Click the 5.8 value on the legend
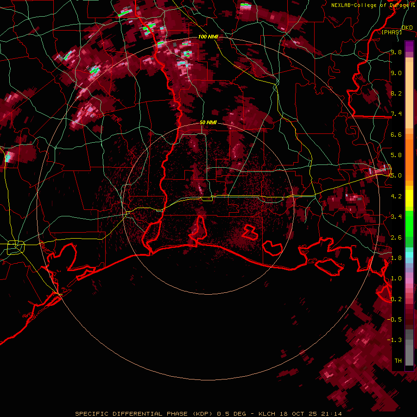 tap(396, 155)
